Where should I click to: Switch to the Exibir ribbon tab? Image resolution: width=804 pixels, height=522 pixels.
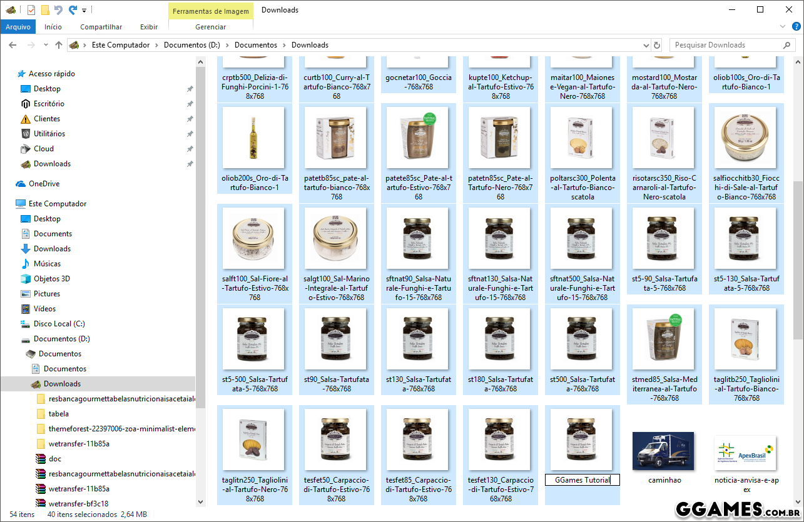point(149,27)
